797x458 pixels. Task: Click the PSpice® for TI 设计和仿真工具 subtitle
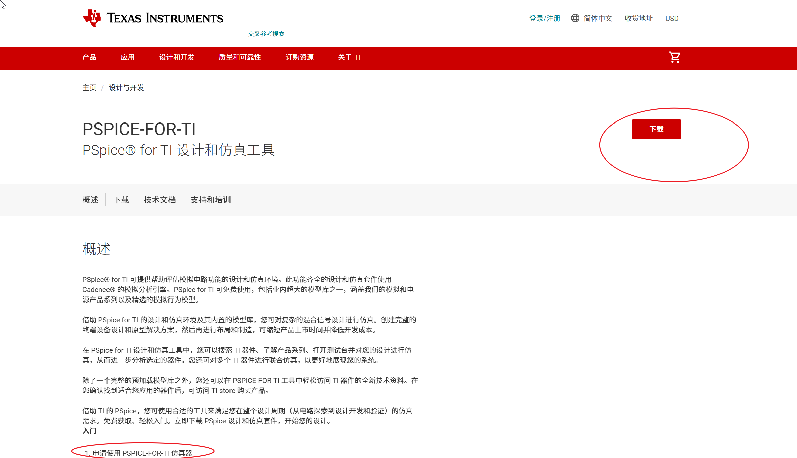pyautogui.click(x=179, y=150)
